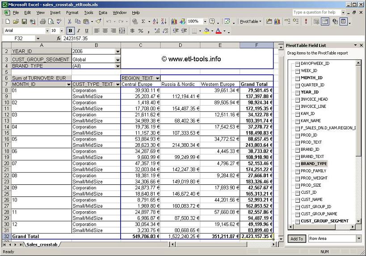Open the Row Area dropdown in field list
The height and width of the screenshot is (256, 366).
point(359,239)
